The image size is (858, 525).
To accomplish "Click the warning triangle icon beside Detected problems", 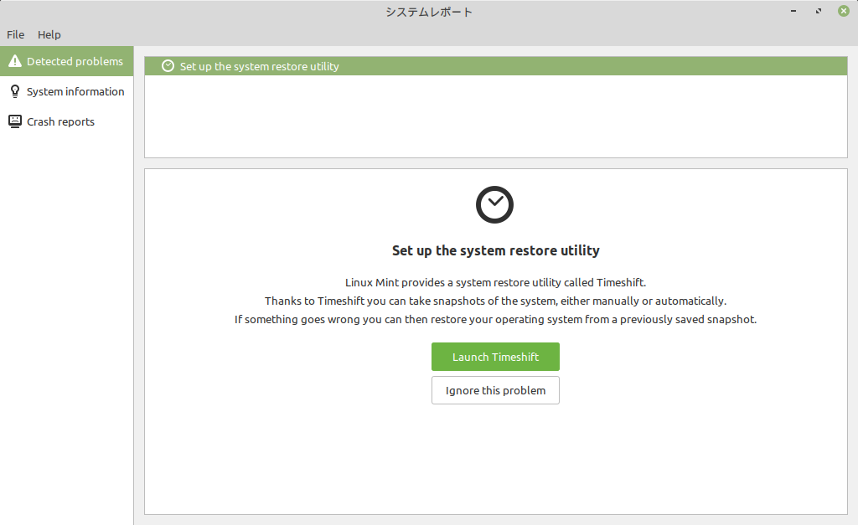I will pyautogui.click(x=14, y=60).
